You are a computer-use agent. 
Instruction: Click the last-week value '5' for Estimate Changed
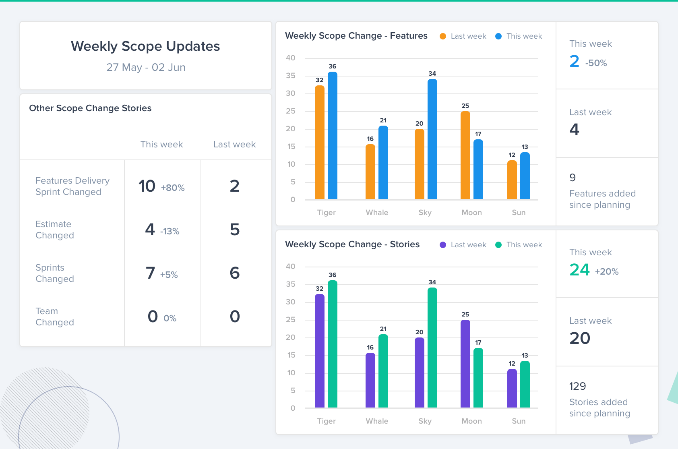pos(235,230)
